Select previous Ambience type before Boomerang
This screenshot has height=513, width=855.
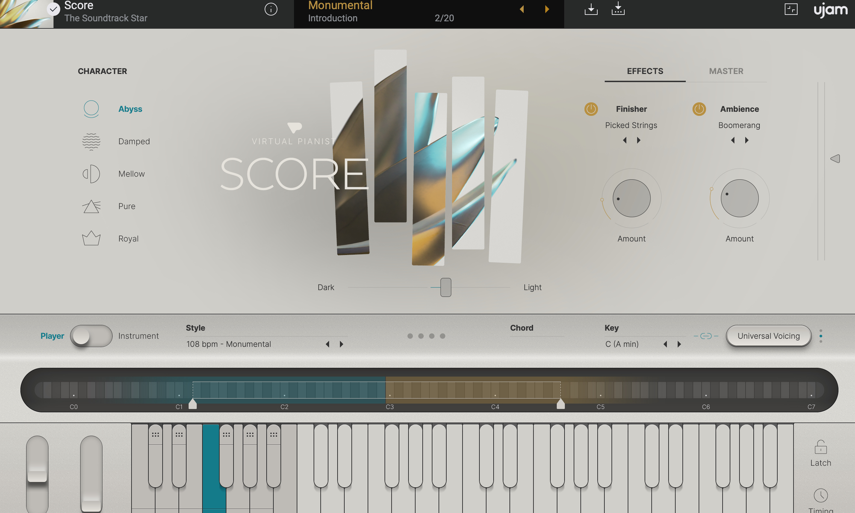point(733,140)
